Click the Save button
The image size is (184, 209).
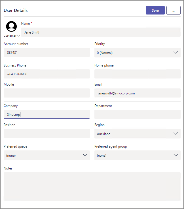[x=155, y=10]
